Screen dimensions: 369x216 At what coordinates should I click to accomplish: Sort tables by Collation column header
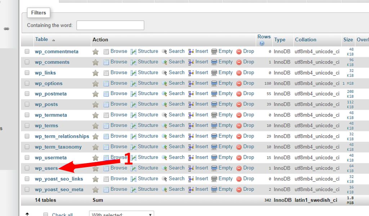click(x=306, y=40)
